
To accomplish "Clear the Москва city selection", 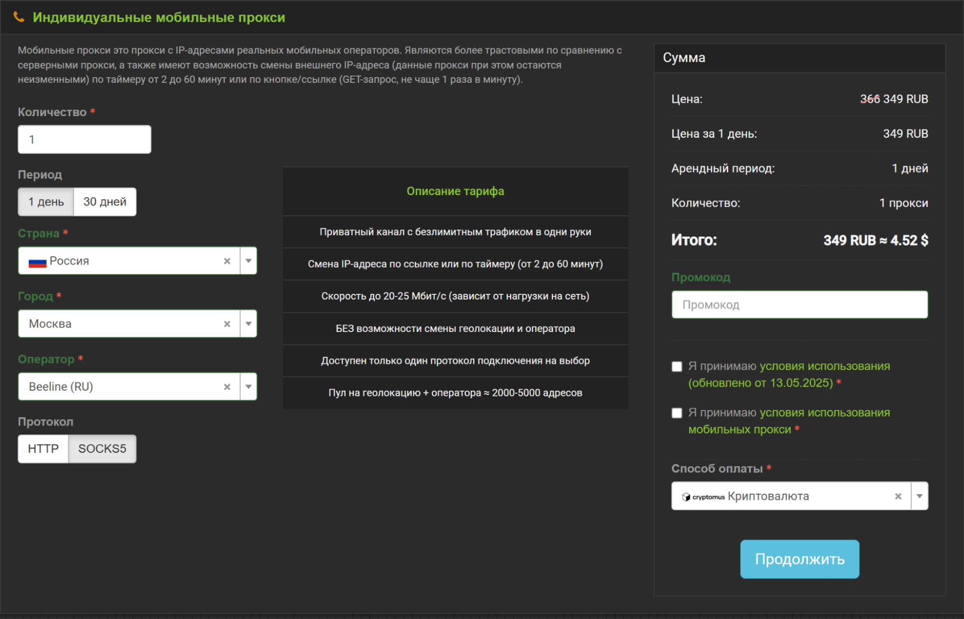I will 227,324.
